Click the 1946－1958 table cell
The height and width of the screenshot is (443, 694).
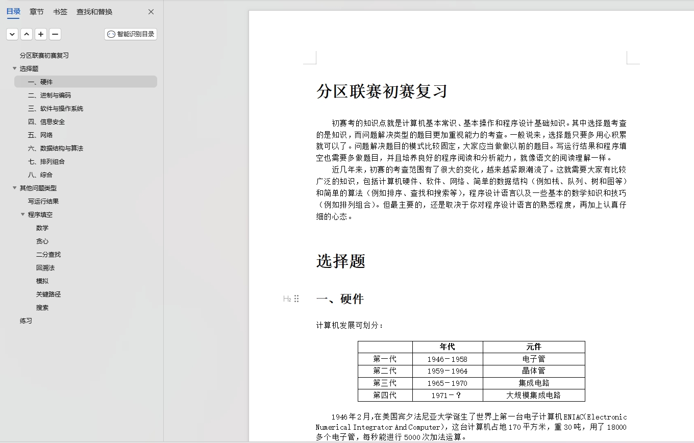448,359
